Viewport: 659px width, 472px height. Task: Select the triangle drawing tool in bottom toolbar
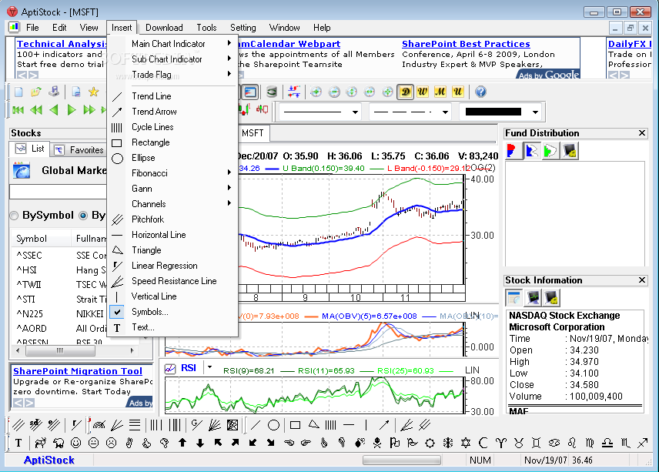click(x=313, y=424)
